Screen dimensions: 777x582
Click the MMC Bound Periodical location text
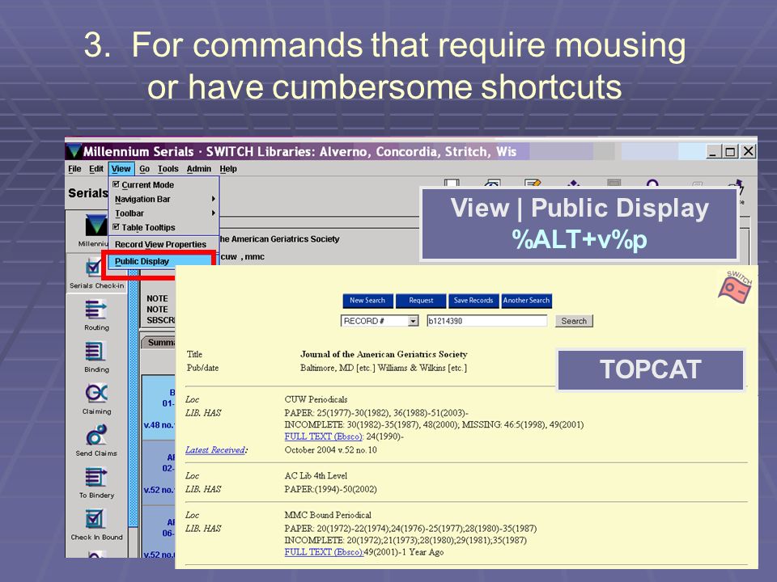tap(328, 515)
